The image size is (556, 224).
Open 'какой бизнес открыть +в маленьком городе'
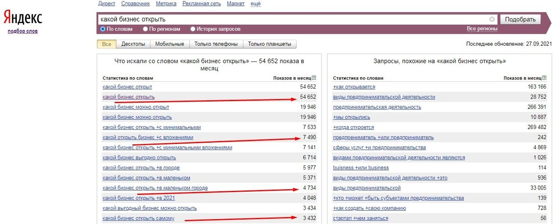(x=155, y=188)
